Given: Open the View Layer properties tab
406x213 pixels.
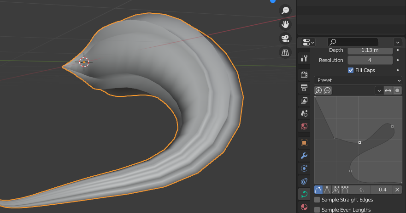Looking at the screenshot, I should [304, 101].
